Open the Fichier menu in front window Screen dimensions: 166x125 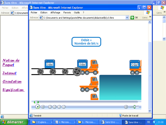click(34, 12)
